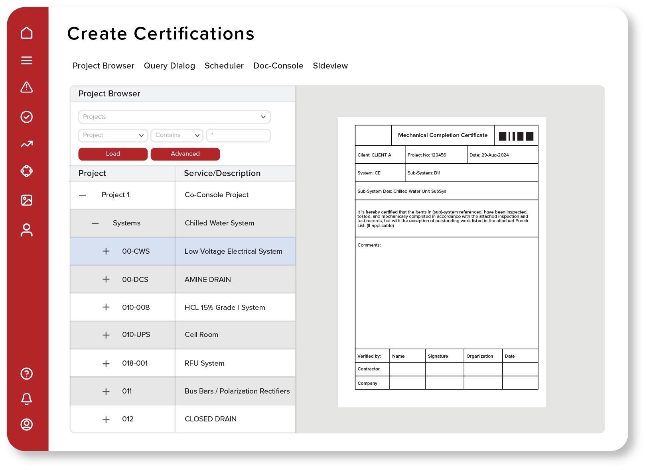Click the filter value input field
Image resolution: width=647 pixels, height=470 pixels.
pyautogui.click(x=239, y=135)
